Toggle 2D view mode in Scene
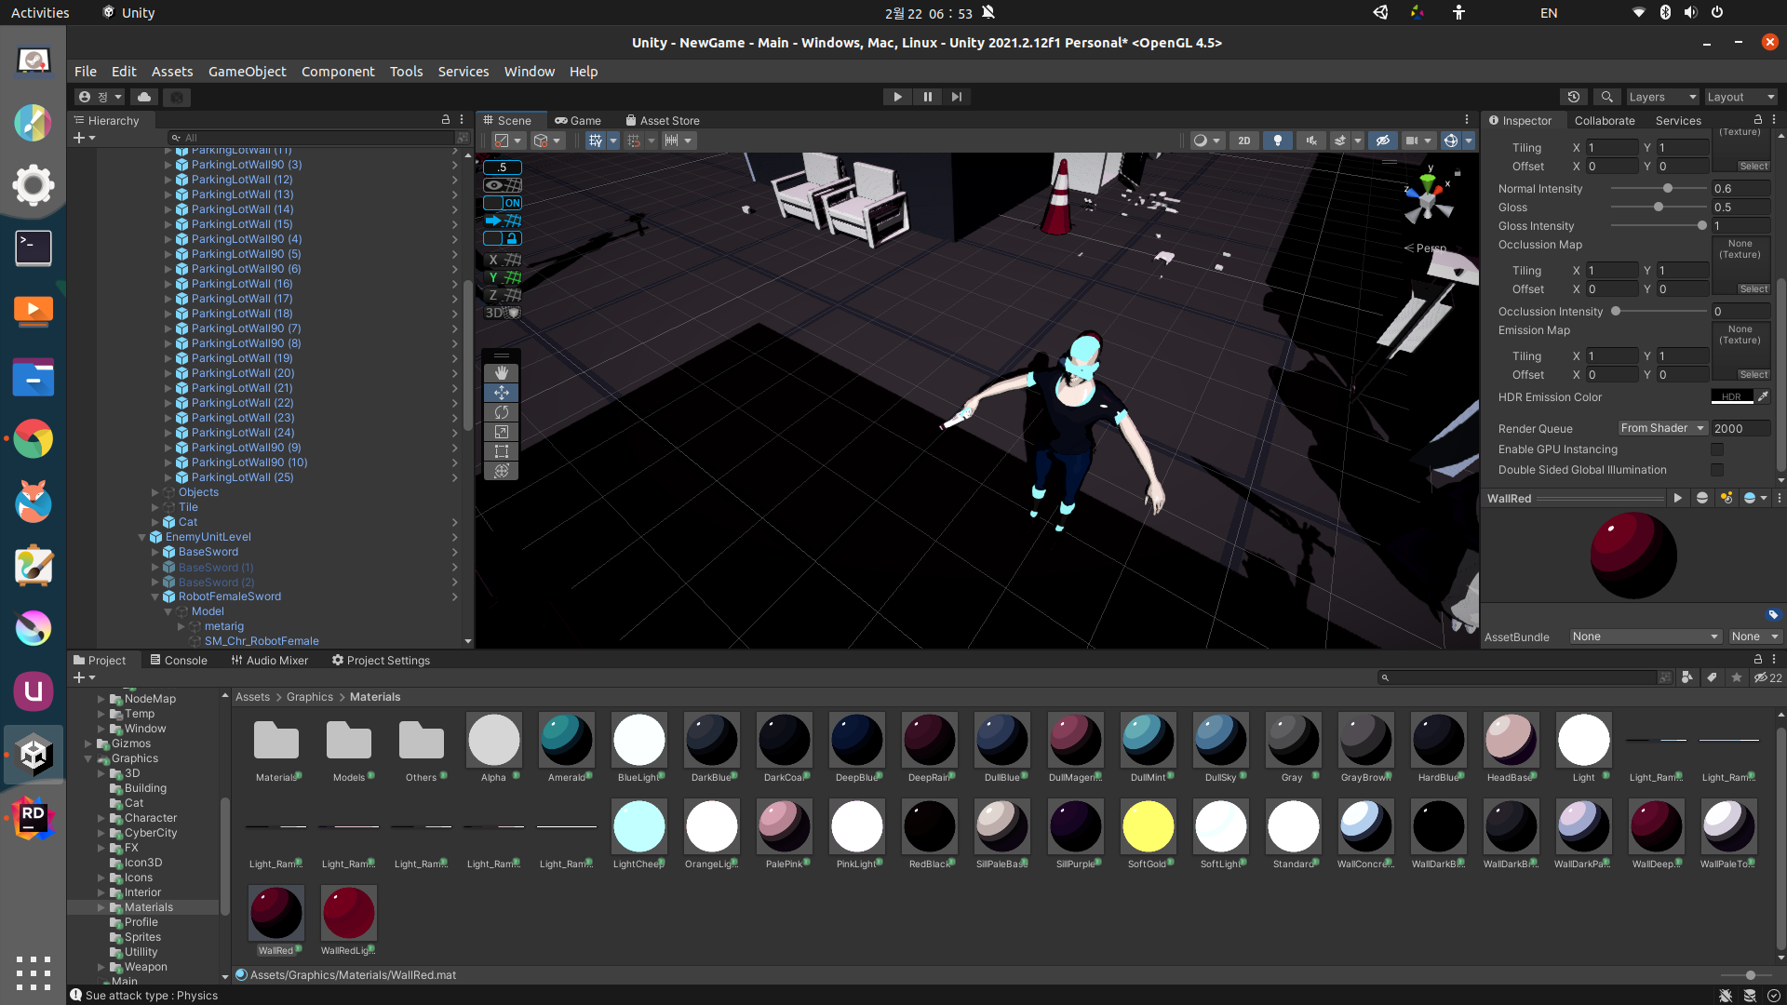Image resolution: width=1787 pixels, height=1005 pixels. (1244, 141)
